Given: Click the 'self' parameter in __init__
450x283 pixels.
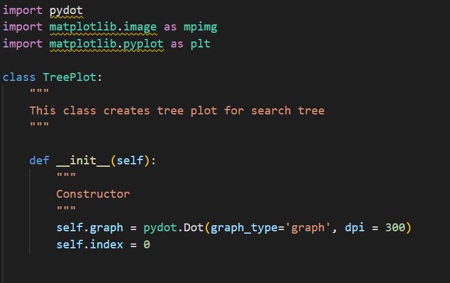Looking at the screenshot, I should [x=130, y=161].
